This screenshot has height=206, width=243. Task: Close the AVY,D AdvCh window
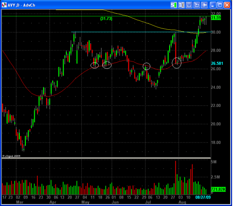(227, 5)
